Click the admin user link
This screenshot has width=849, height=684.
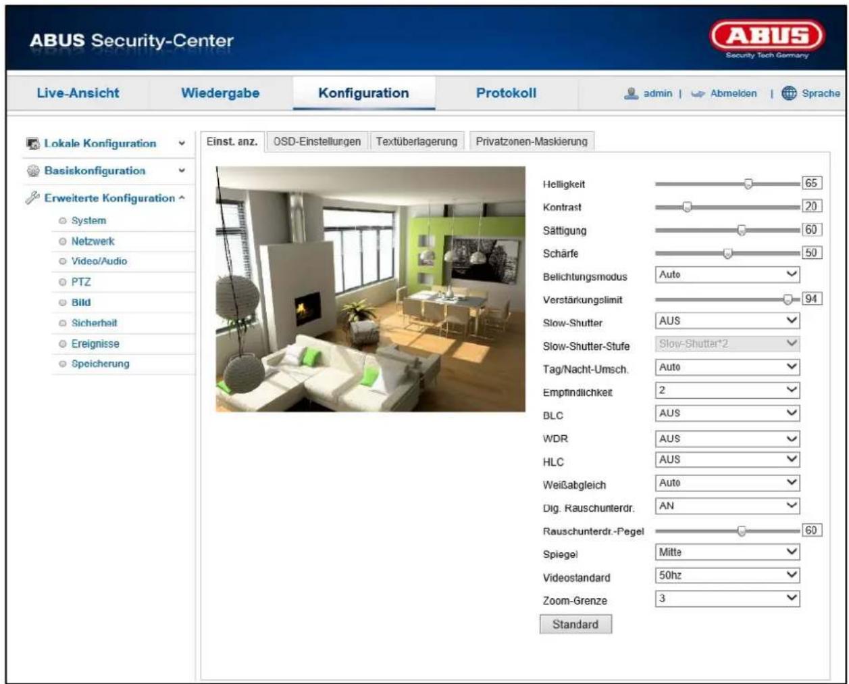[658, 94]
